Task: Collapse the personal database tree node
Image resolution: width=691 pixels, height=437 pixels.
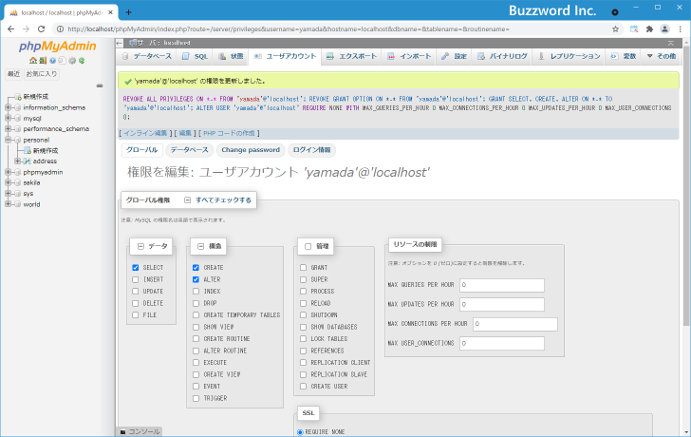Action: pos(8,140)
